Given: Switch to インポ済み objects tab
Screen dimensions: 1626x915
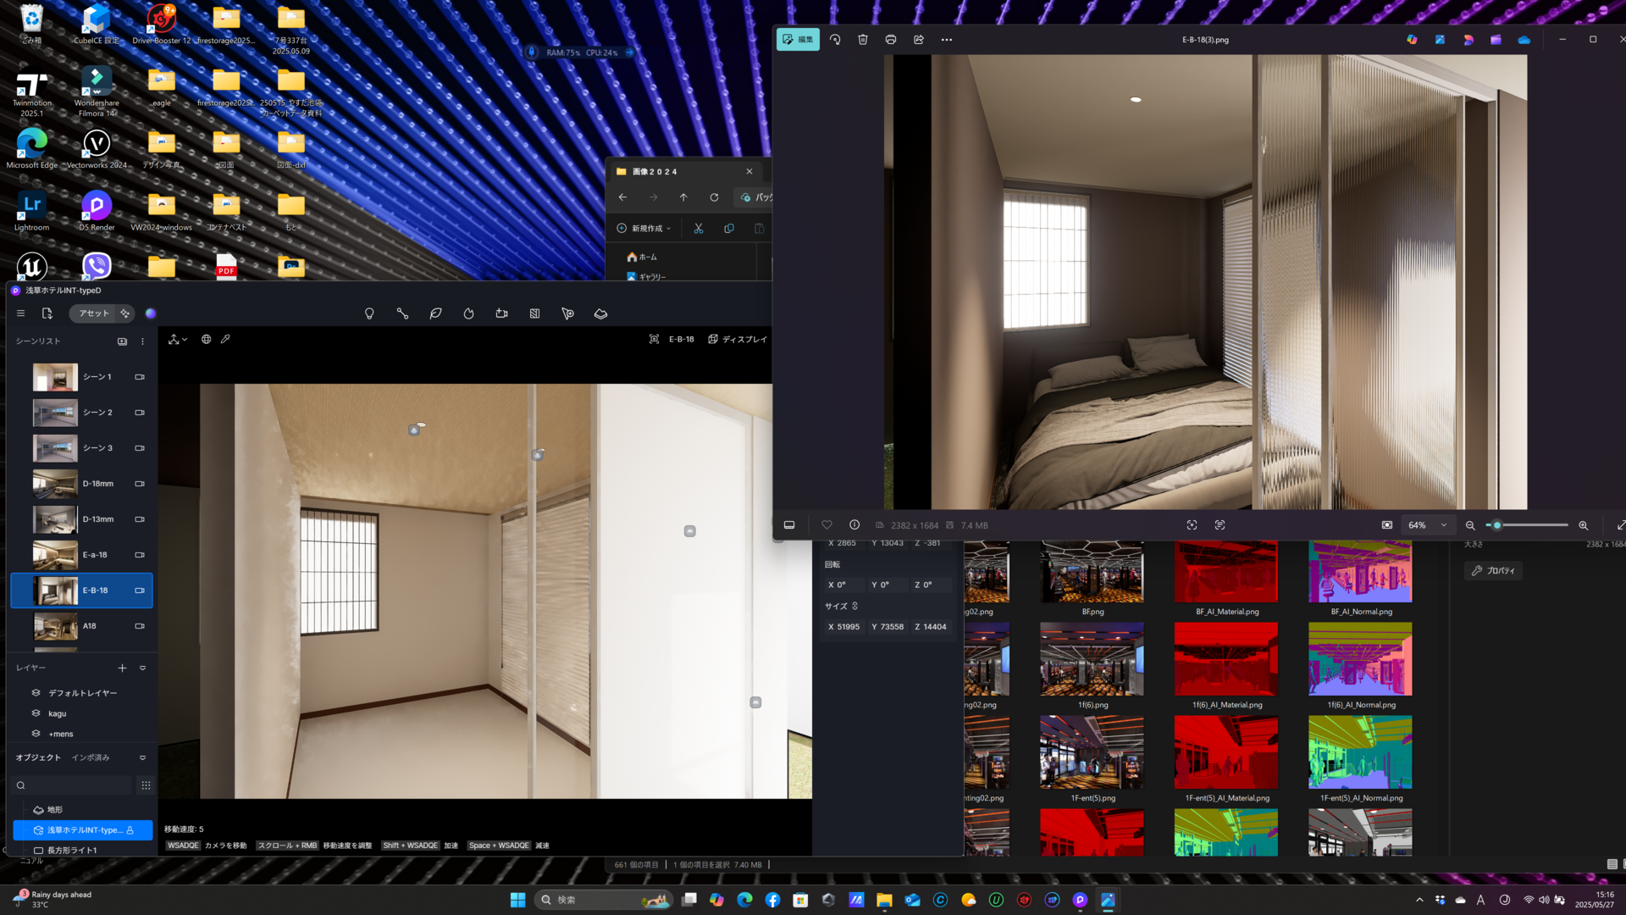Looking at the screenshot, I should 91,758.
